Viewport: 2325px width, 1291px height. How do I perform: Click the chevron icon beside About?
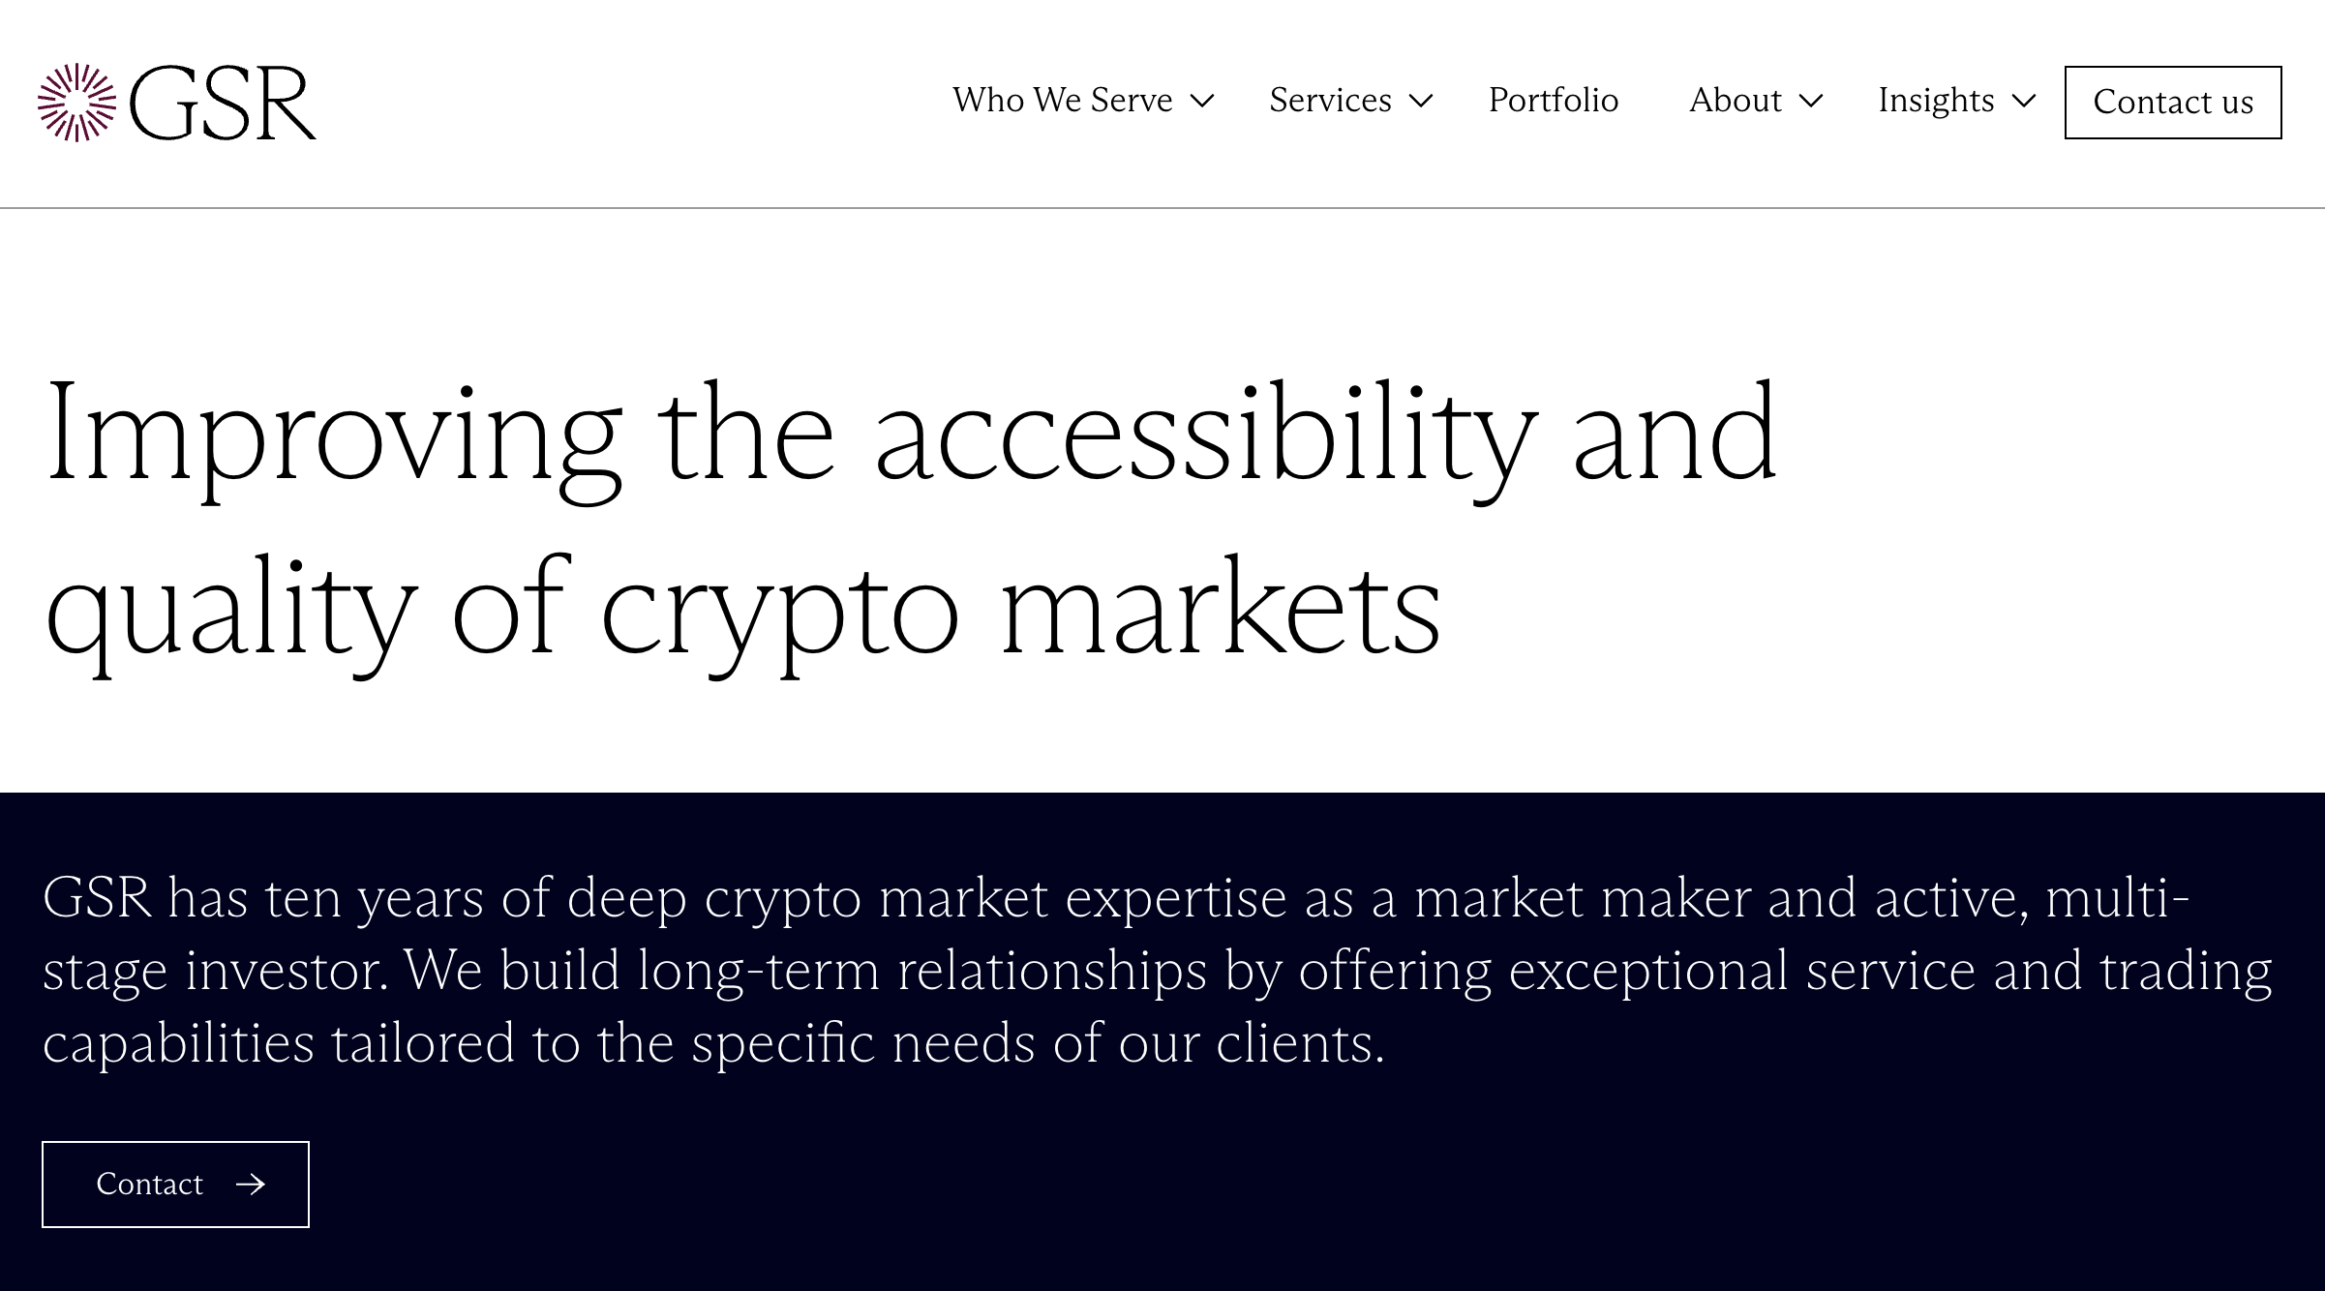[1812, 103]
